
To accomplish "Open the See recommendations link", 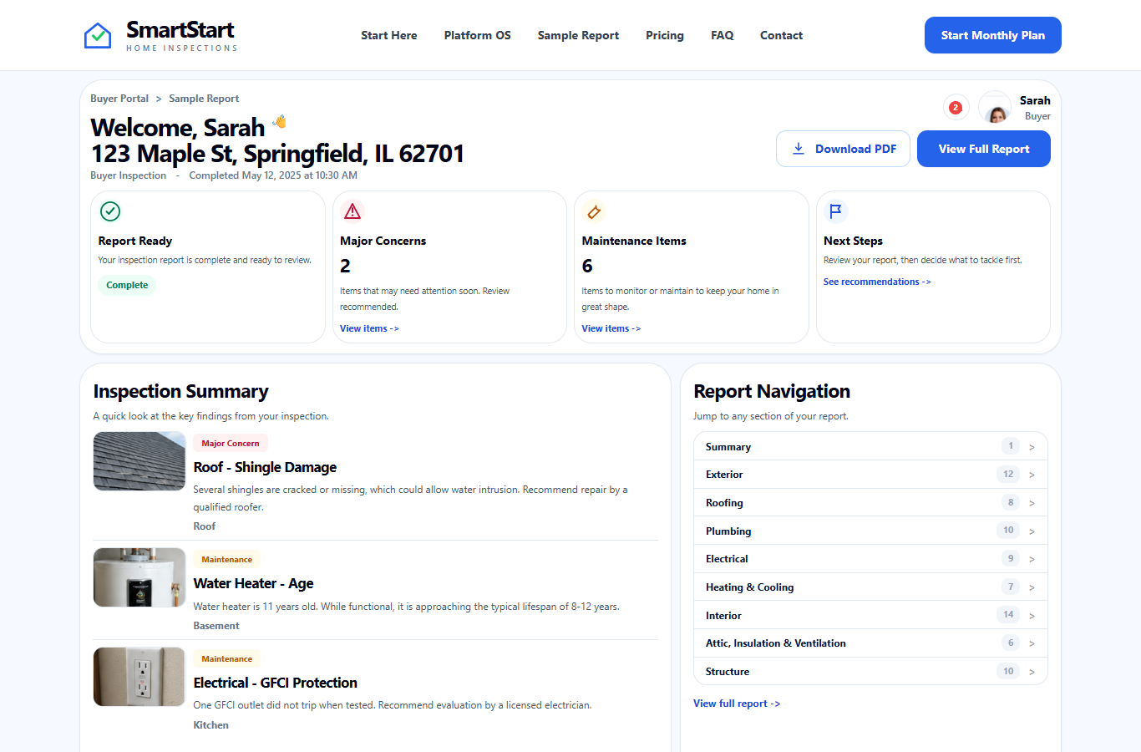I will click(x=877, y=282).
